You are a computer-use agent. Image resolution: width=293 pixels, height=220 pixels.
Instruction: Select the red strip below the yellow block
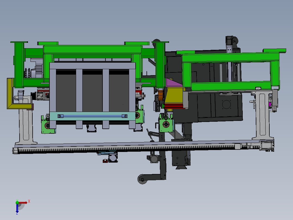tap(174, 106)
